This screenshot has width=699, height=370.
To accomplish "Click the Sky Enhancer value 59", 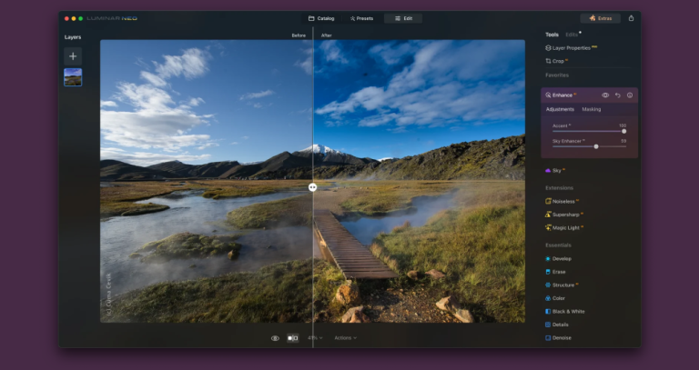I will click(623, 141).
